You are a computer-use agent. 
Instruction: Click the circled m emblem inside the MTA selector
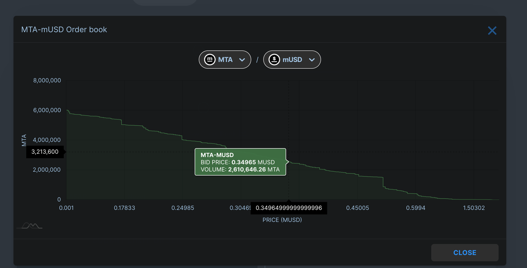pyautogui.click(x=210, y=60)
